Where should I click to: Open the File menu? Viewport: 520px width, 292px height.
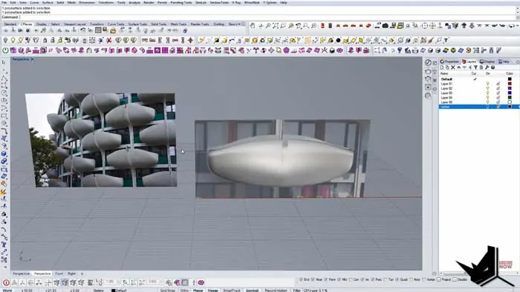click(4, 2)
